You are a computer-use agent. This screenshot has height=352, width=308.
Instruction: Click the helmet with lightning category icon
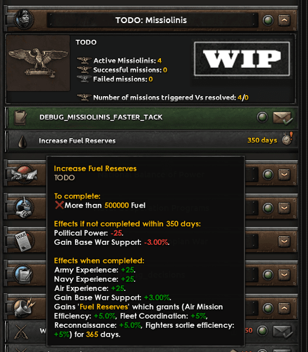[24, 308]
